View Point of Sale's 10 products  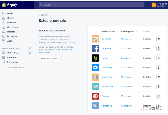127,106
